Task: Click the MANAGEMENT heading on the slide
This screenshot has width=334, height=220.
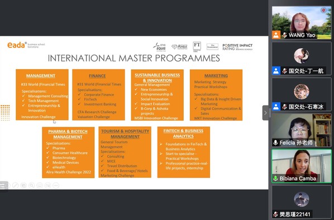Action: (41, 75)
